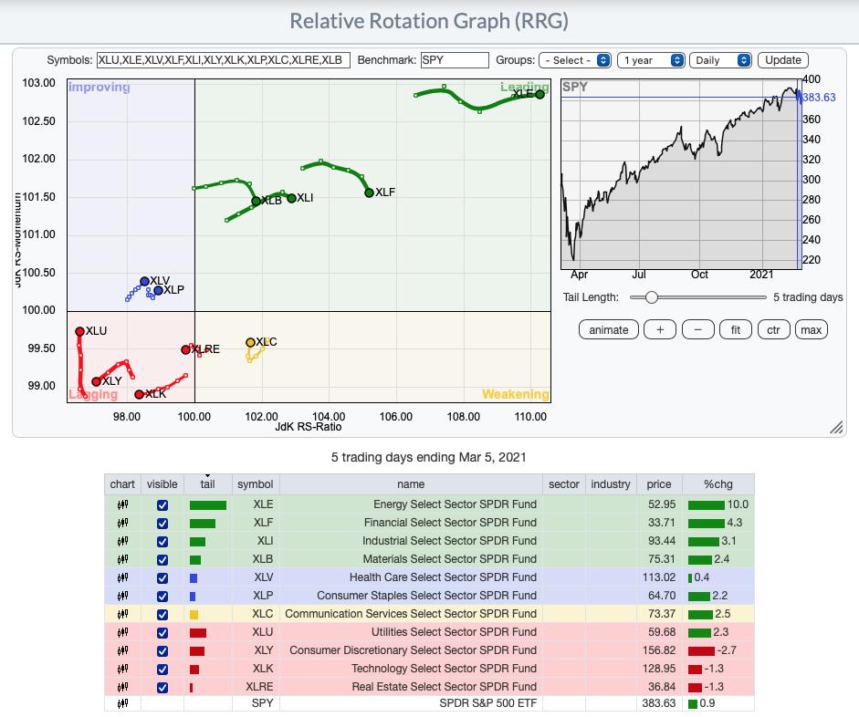Click the XLE tail bar in the table
Screen dimensions: 859x717
pos(207,505)
